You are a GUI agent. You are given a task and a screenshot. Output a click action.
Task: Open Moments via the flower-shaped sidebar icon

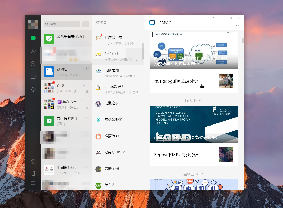33,89
